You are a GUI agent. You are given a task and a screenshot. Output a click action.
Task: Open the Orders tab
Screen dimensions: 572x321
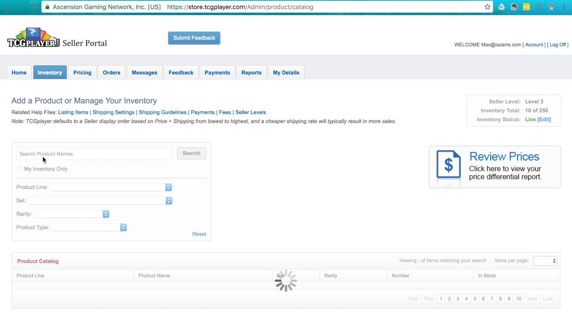coord(112,73)
